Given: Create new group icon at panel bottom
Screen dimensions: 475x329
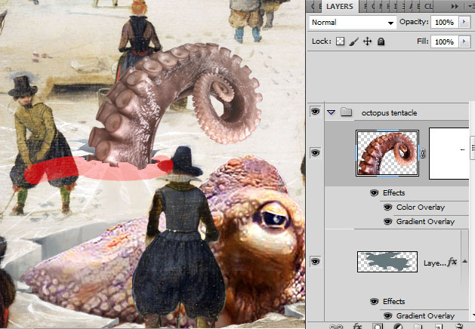Looking at the screenshot, I should [418, 327].
